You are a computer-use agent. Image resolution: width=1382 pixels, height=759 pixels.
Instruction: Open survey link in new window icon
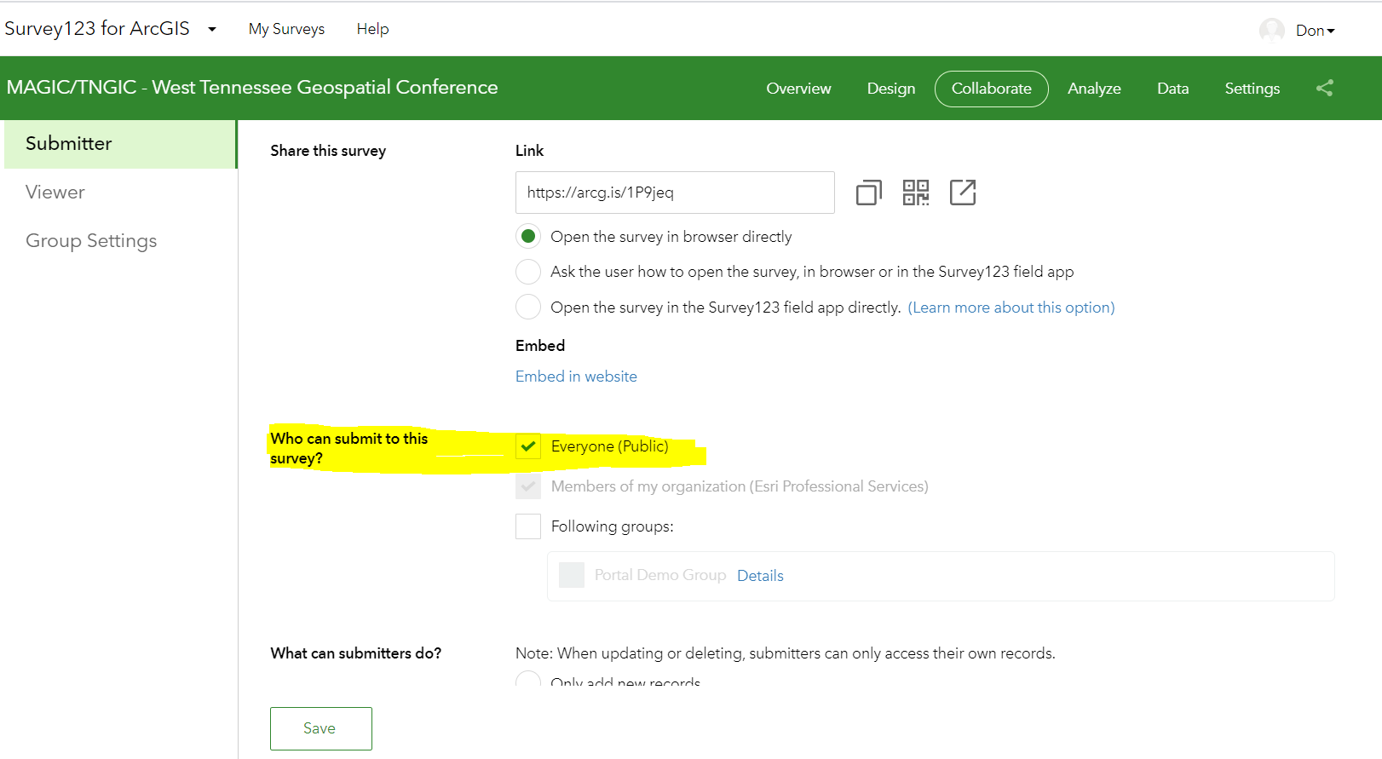coord(963,193)
